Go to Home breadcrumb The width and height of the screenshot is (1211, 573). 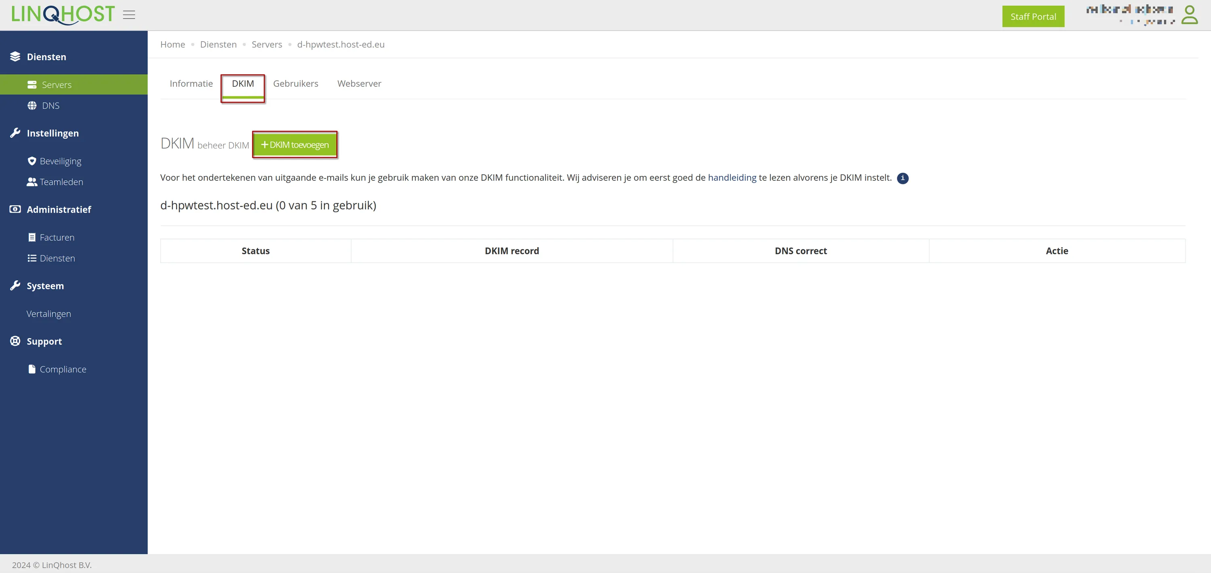tap(172, 44)
